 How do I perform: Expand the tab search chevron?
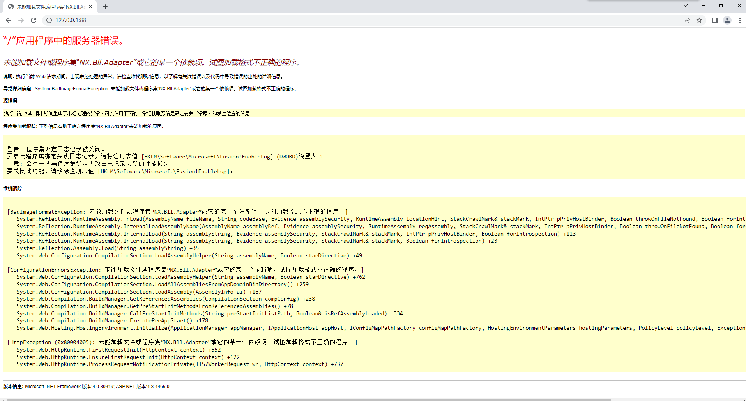[x=686, y=6]
